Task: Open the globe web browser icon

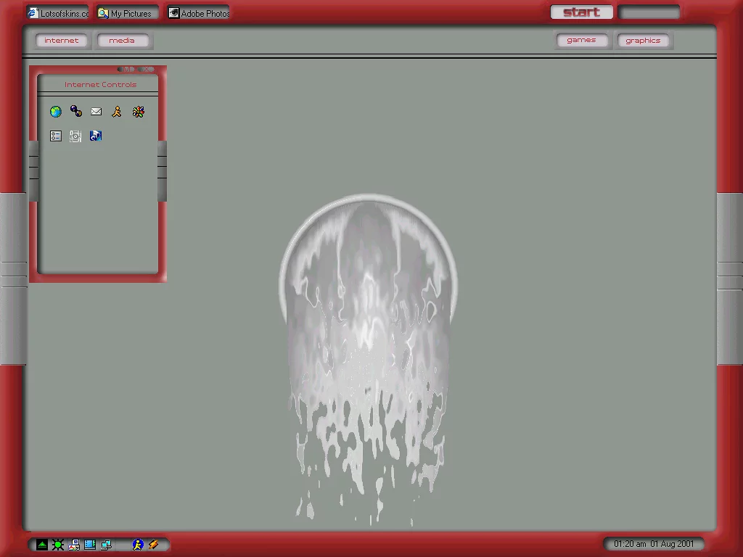Action: (x=56, y=112)
